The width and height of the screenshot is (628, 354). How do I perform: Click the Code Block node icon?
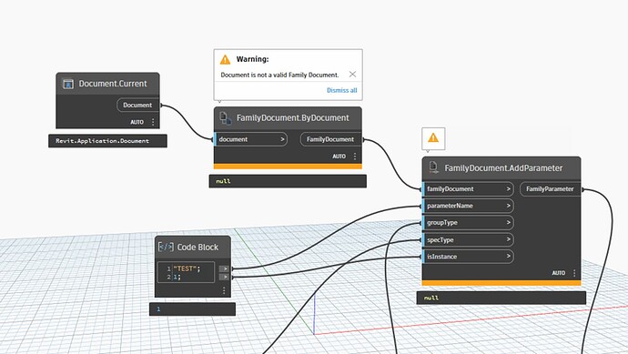coord(166,247)
